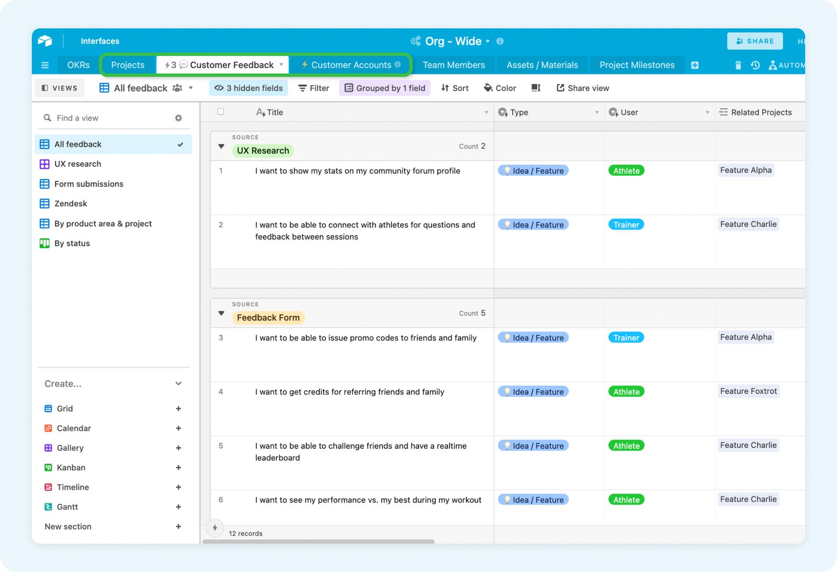Click the UX research gallery view icon
This screenshot has width=837, height=572.
44,164
